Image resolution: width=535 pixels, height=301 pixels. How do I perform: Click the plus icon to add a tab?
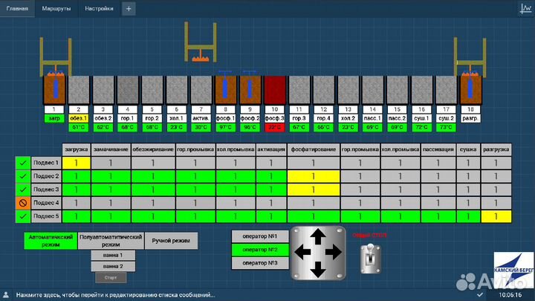[129, 9]
